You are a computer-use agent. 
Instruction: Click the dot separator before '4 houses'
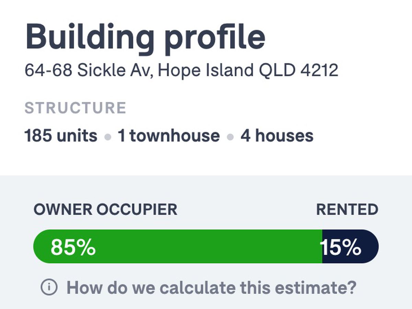point(230,137)
